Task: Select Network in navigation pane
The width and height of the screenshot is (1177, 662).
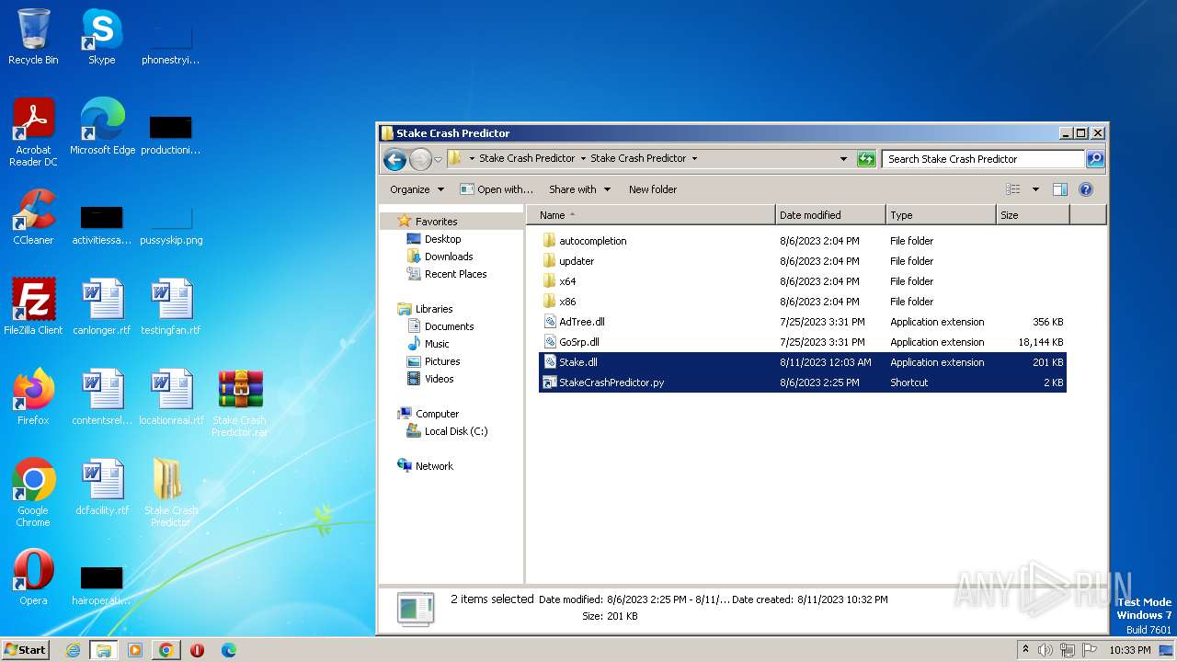Action: pos(434,466)
